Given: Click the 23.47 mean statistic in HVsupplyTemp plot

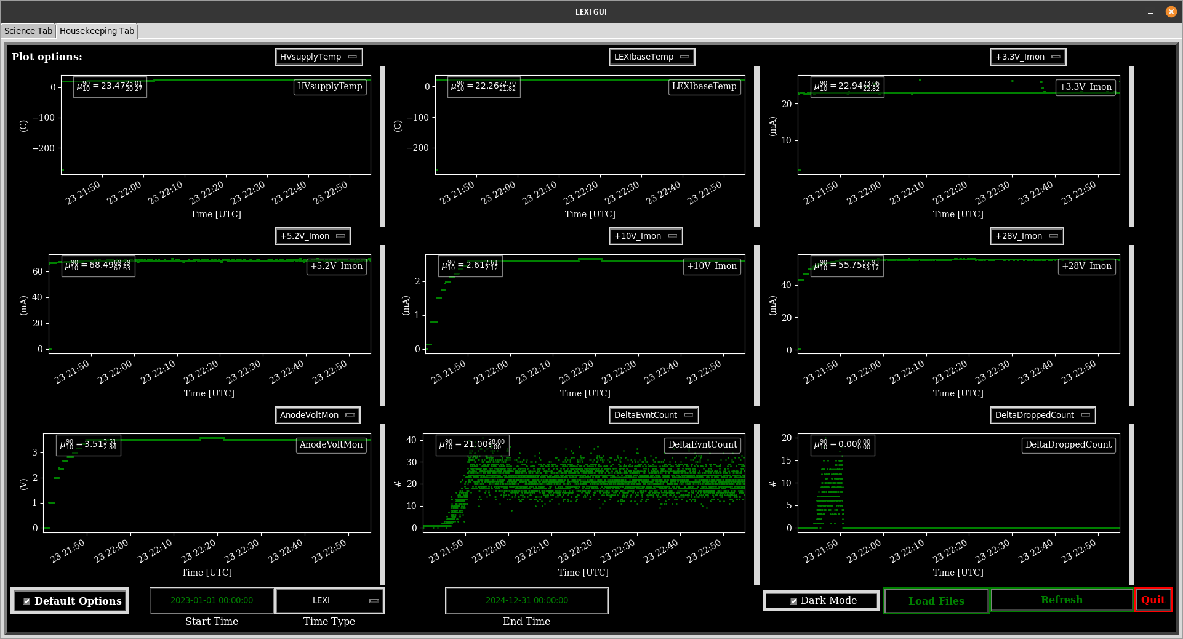Looking at the screenshot, I should click(110, 87).
